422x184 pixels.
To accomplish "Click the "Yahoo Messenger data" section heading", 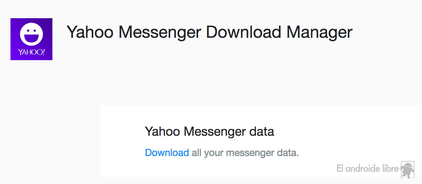I will [209, 132].
